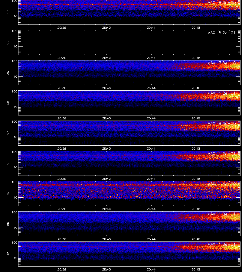Click the 10 y-axis tick label of panel 2R

click(15, 47)
